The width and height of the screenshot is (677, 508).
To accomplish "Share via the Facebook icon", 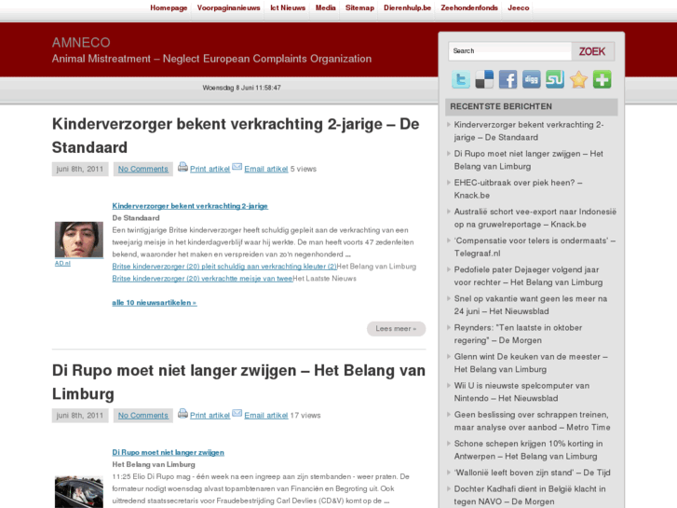I will 508,79.
